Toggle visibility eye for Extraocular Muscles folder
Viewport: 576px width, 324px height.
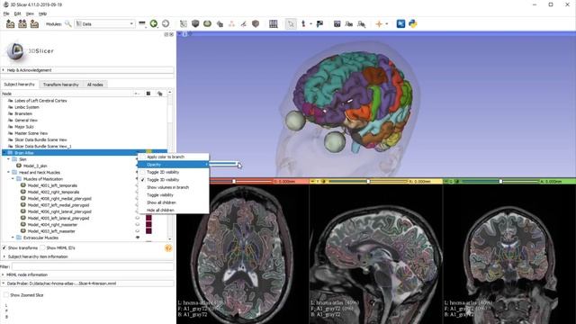[x=138, y=238]
